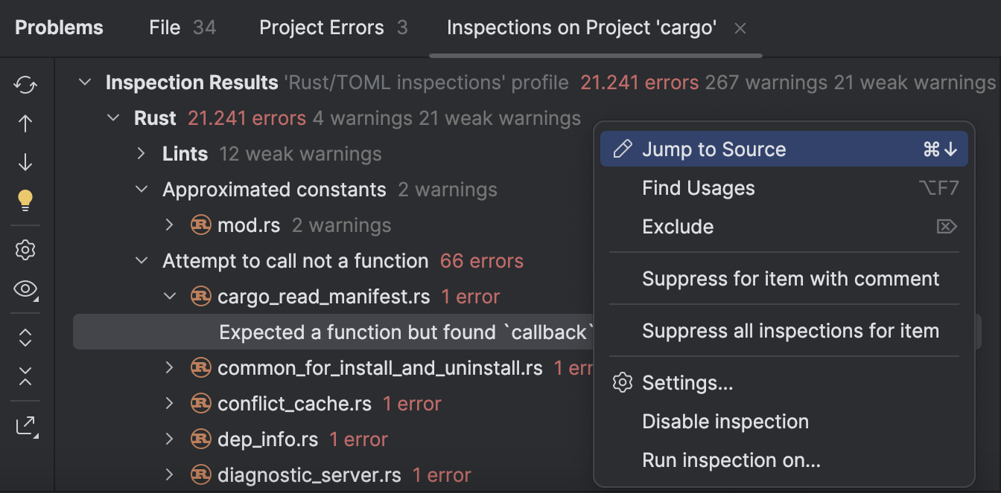Close the Inspections on Project 'cargo' tab
The image size is (1001, 493).
pos(740,28)
